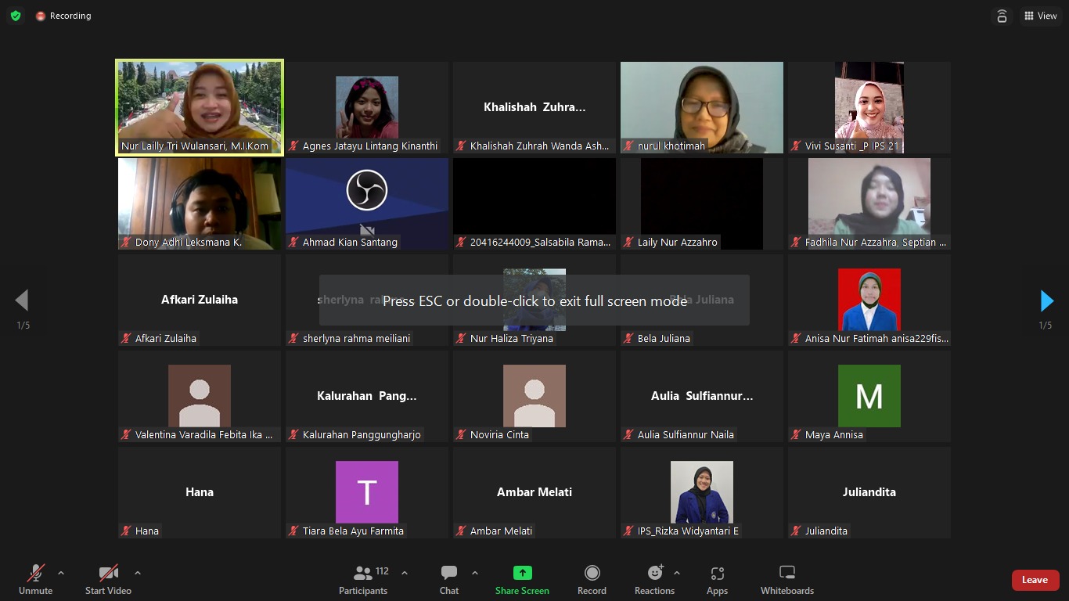Screen dimensions: 1069x601
Task: Click 'Aulia Sulfiannur Naila' name label
Action: 686,434
